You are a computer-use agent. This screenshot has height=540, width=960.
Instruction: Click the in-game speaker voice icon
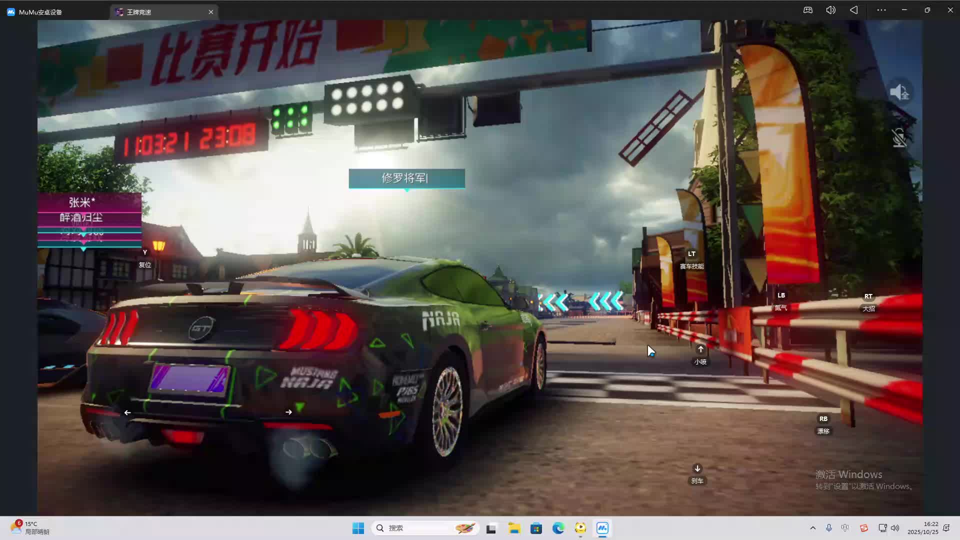pos(899,92)
